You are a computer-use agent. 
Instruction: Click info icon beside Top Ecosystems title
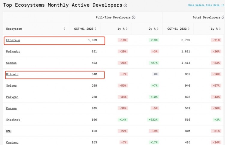pyautogui.click(x=125, y=5)
